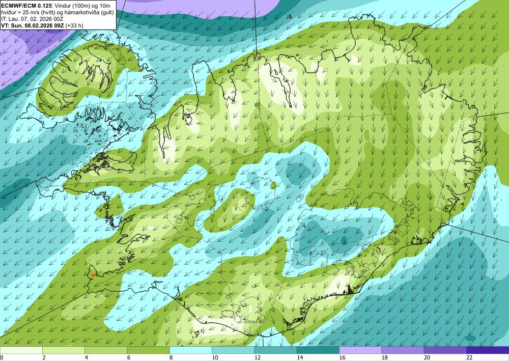Click the legend scale value "16"
This screenshot has height=361, width=509.
tap(343, 357)
